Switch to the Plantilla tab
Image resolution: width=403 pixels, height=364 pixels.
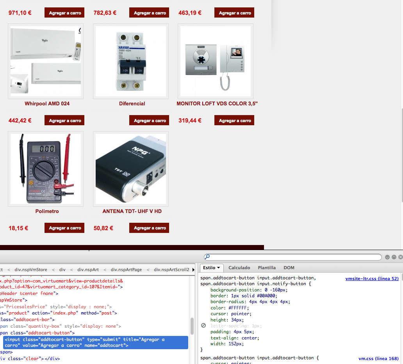pos(267,268)
